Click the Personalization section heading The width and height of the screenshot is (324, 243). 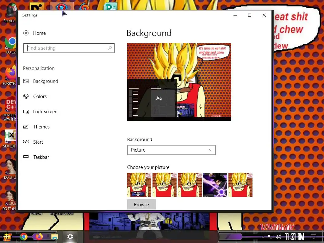pos(39,68)
